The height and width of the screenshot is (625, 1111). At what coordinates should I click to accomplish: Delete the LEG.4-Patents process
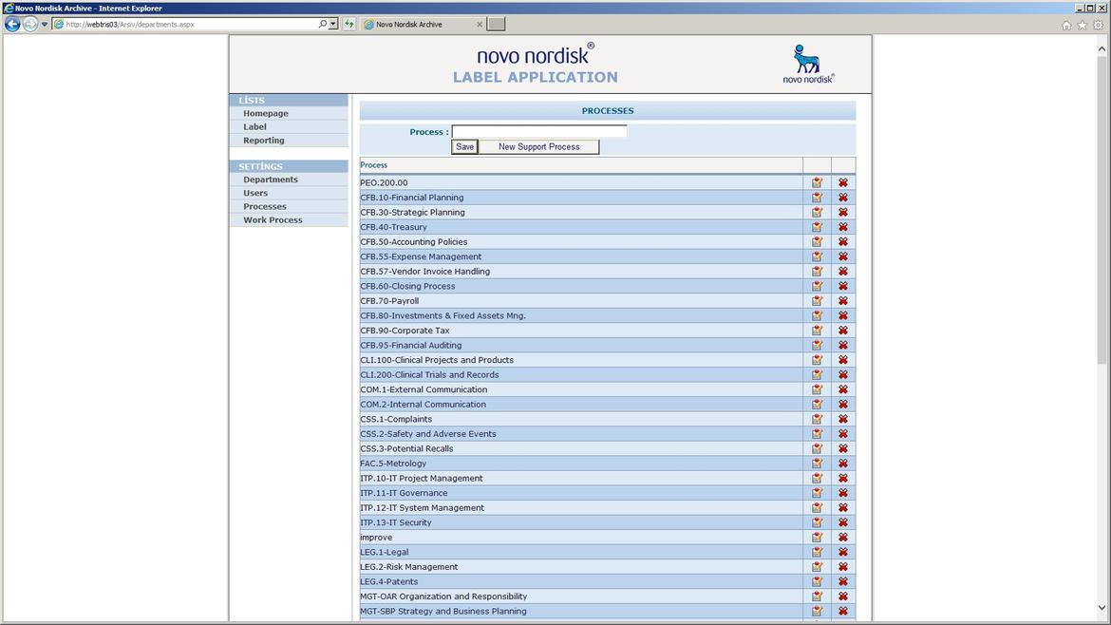pos(843,581)
